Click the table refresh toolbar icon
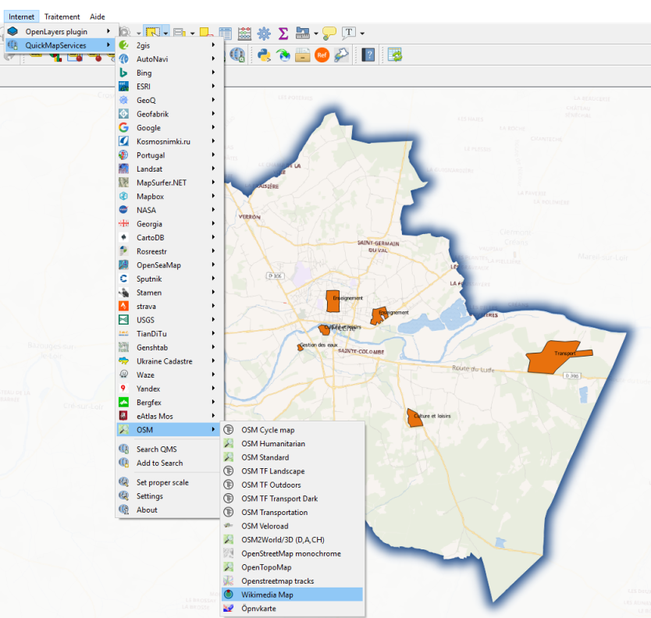This screenshot has width=651, height=618. pos(395,55)
